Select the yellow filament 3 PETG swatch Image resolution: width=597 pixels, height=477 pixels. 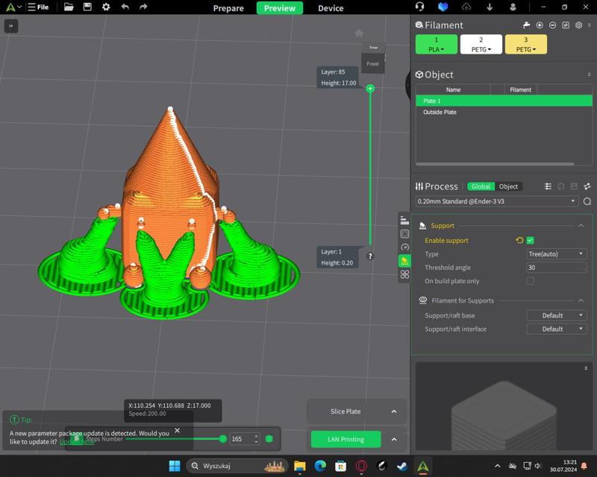(525, 45)
